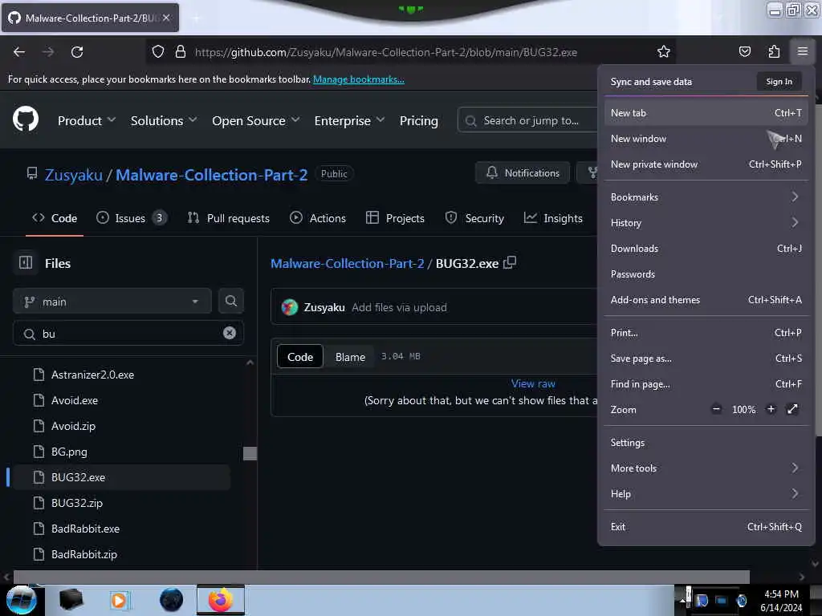Image resolution: width=822 pixels, height=616 pixels.
Task: Click the Notifications button
Action: point(522,173)
